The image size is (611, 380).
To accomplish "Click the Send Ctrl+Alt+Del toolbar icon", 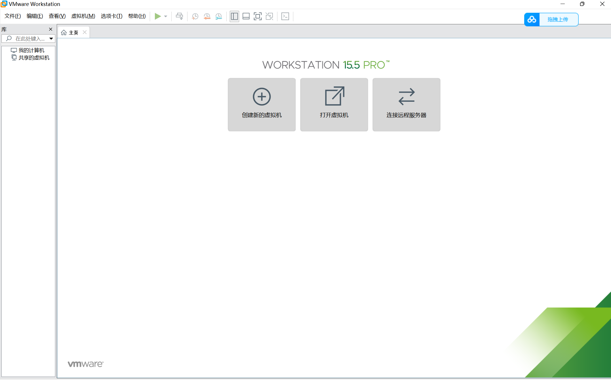I will pyautogui.click(x=179, y=16).
